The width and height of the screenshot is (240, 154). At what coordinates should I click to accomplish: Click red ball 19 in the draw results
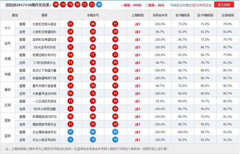[70, 4]
